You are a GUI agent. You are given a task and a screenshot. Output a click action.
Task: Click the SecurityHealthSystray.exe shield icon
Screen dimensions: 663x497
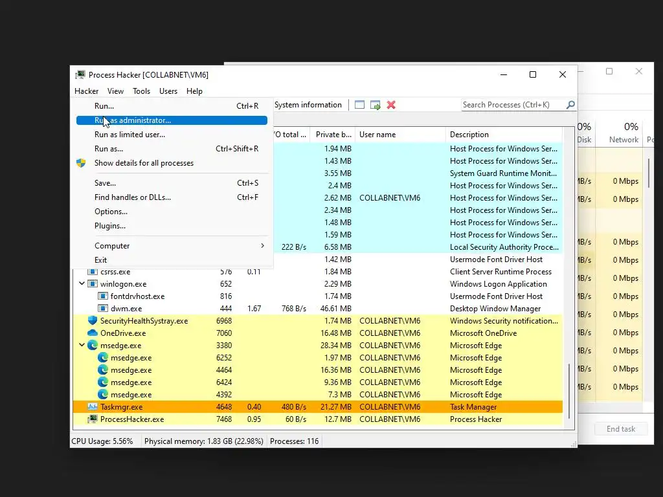pos(92,321)
